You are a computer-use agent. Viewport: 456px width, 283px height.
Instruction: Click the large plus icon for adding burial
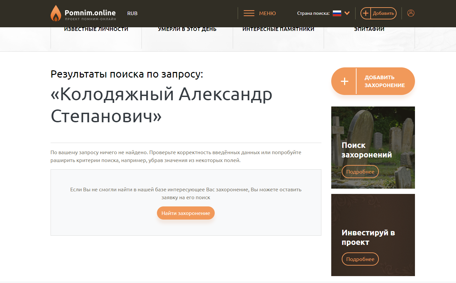point(344,81)
